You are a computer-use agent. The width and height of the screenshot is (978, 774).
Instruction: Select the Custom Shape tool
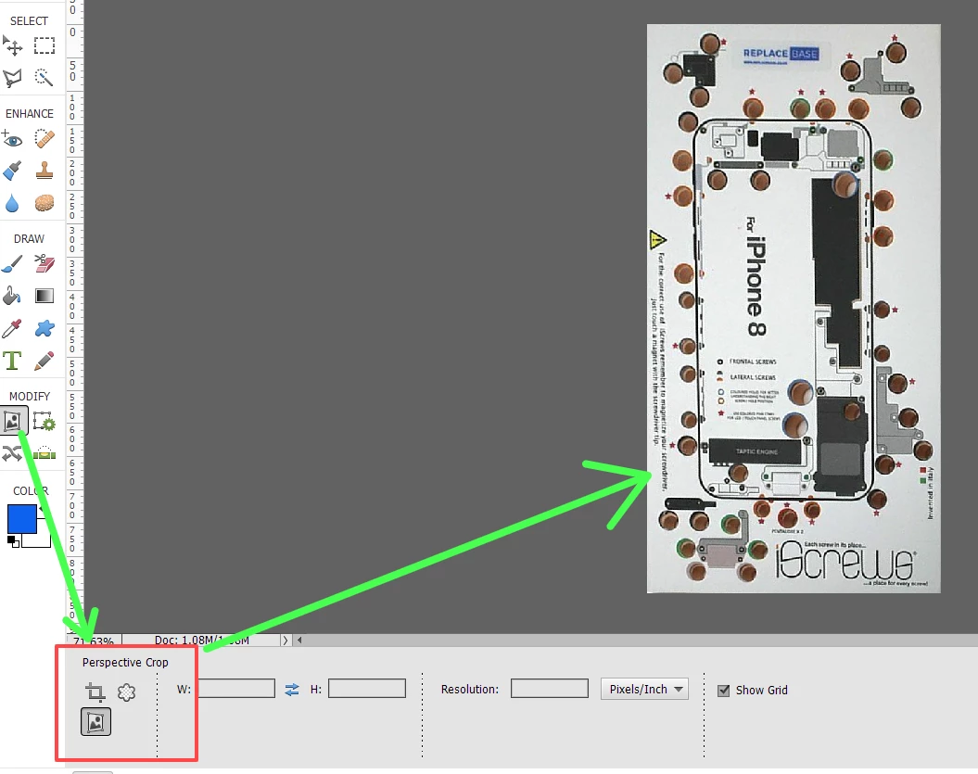coord(44,328)
